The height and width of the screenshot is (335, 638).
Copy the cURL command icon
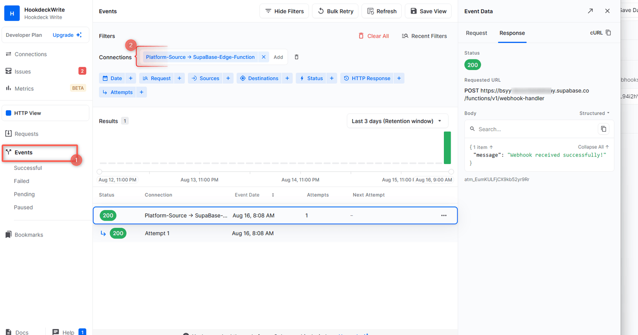click(x=608, y=33)
